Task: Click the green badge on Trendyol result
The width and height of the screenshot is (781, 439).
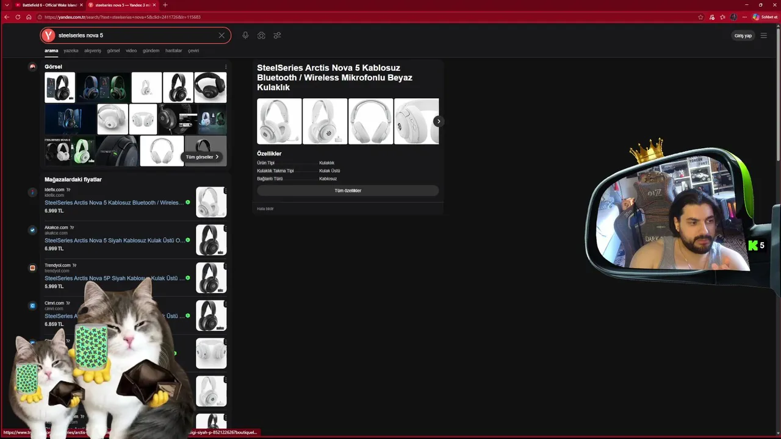Action: point(188,278)
